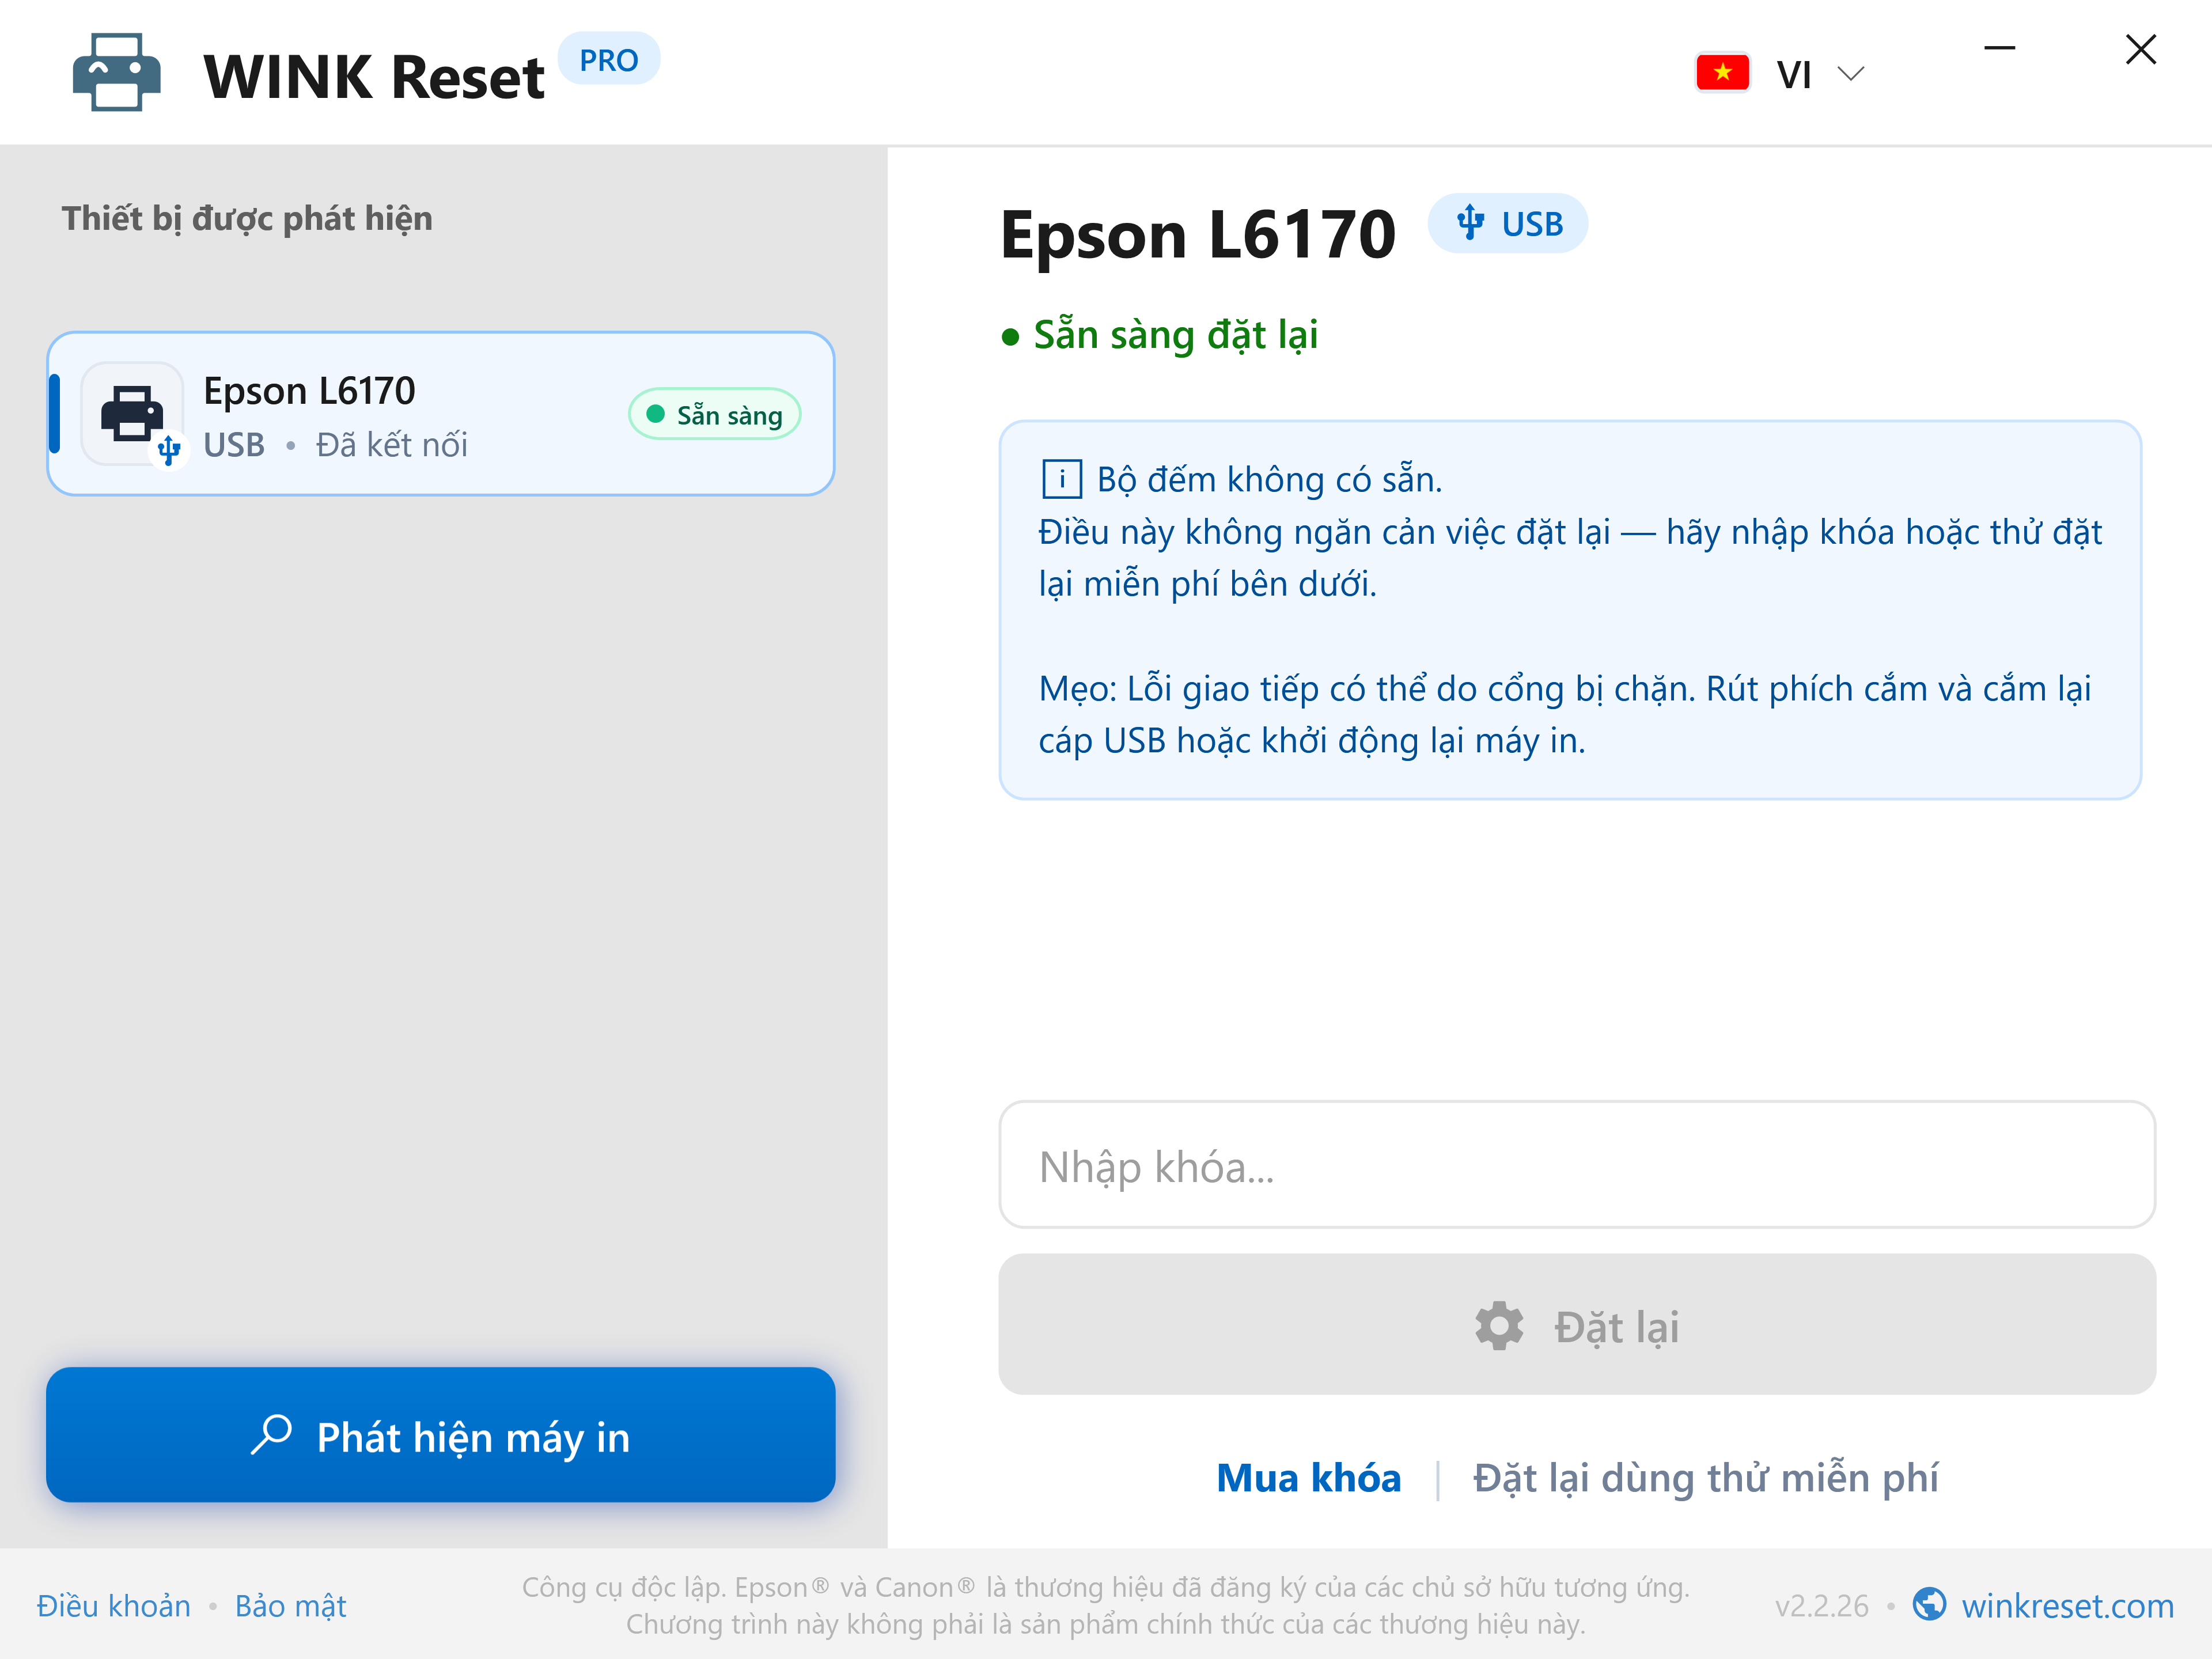
Task: Expand the language chevron dropdown
Action: [1851, 74]
